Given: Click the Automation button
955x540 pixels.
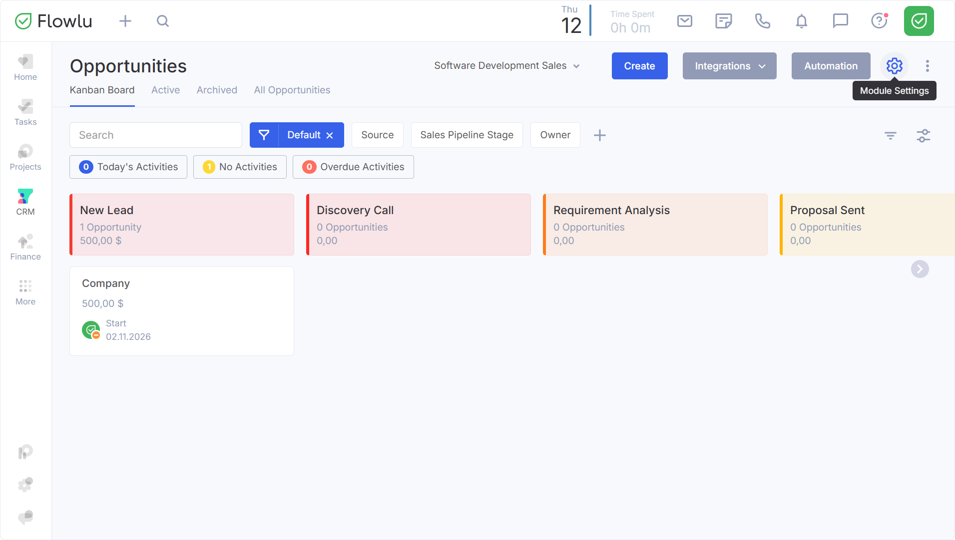Looking at the screenshot, I should pyautogui.click(x=831, y=66).
